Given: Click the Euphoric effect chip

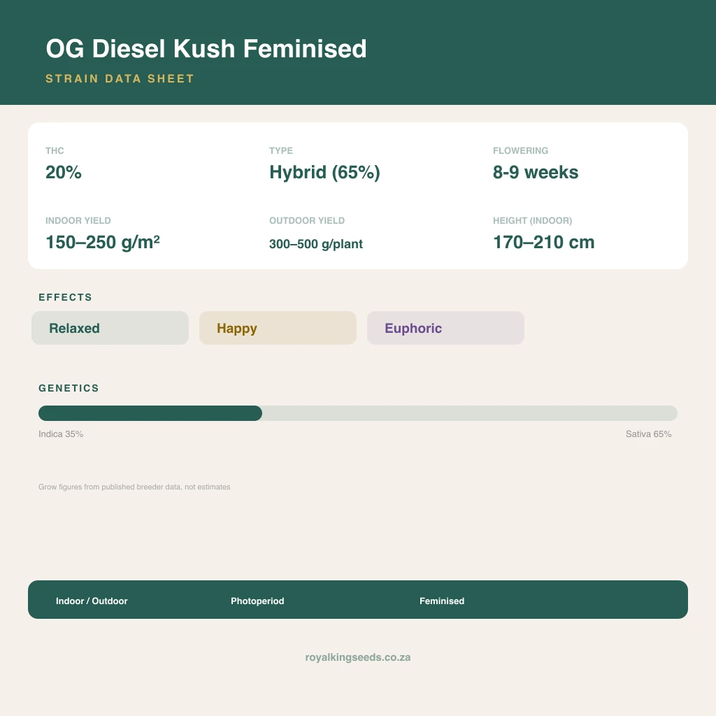Looking at the screenshot, I should click(445, 328).
